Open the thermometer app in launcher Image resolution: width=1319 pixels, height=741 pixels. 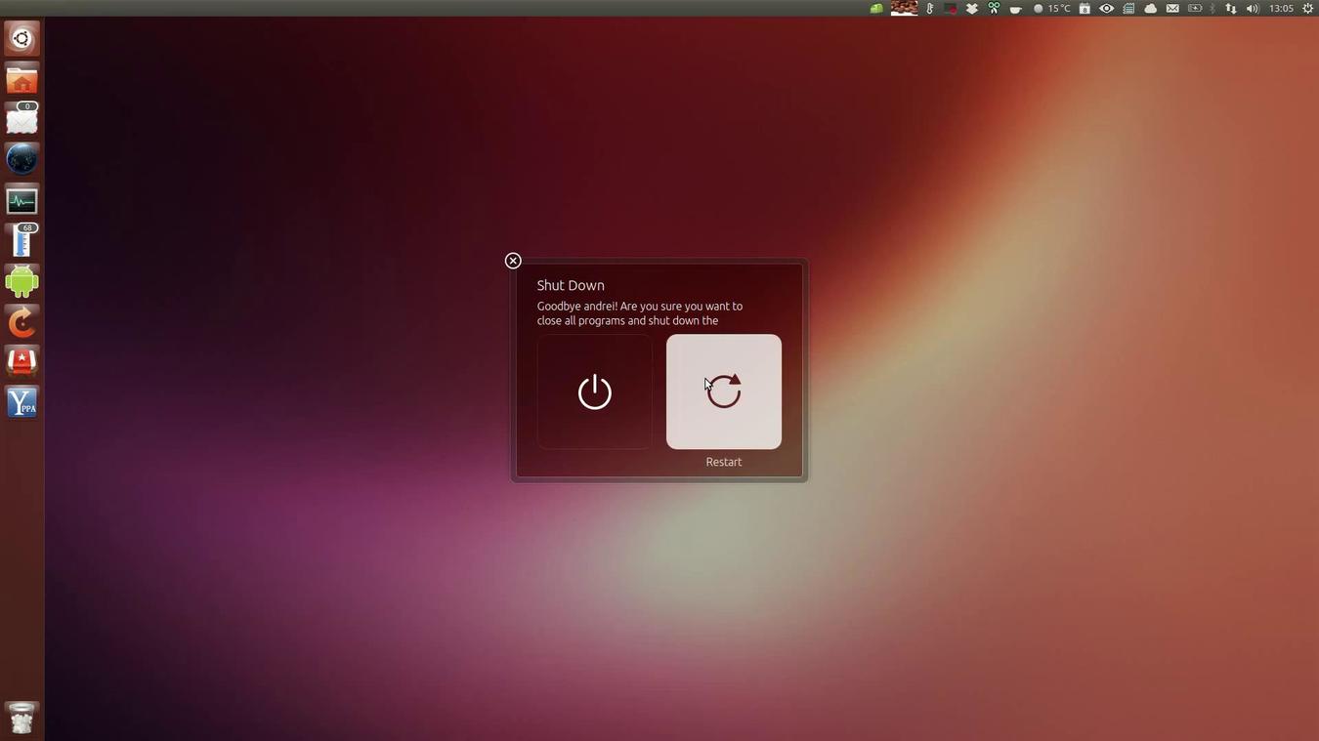point(21,241)
